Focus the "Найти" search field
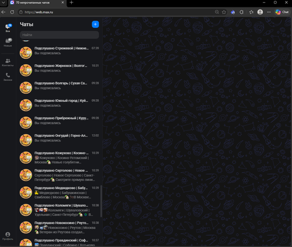The width and height of the screenshot is (292, 247). [x=60, y=35]
